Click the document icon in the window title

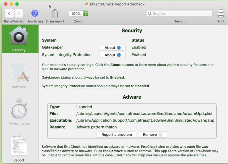tap(87, 4)
